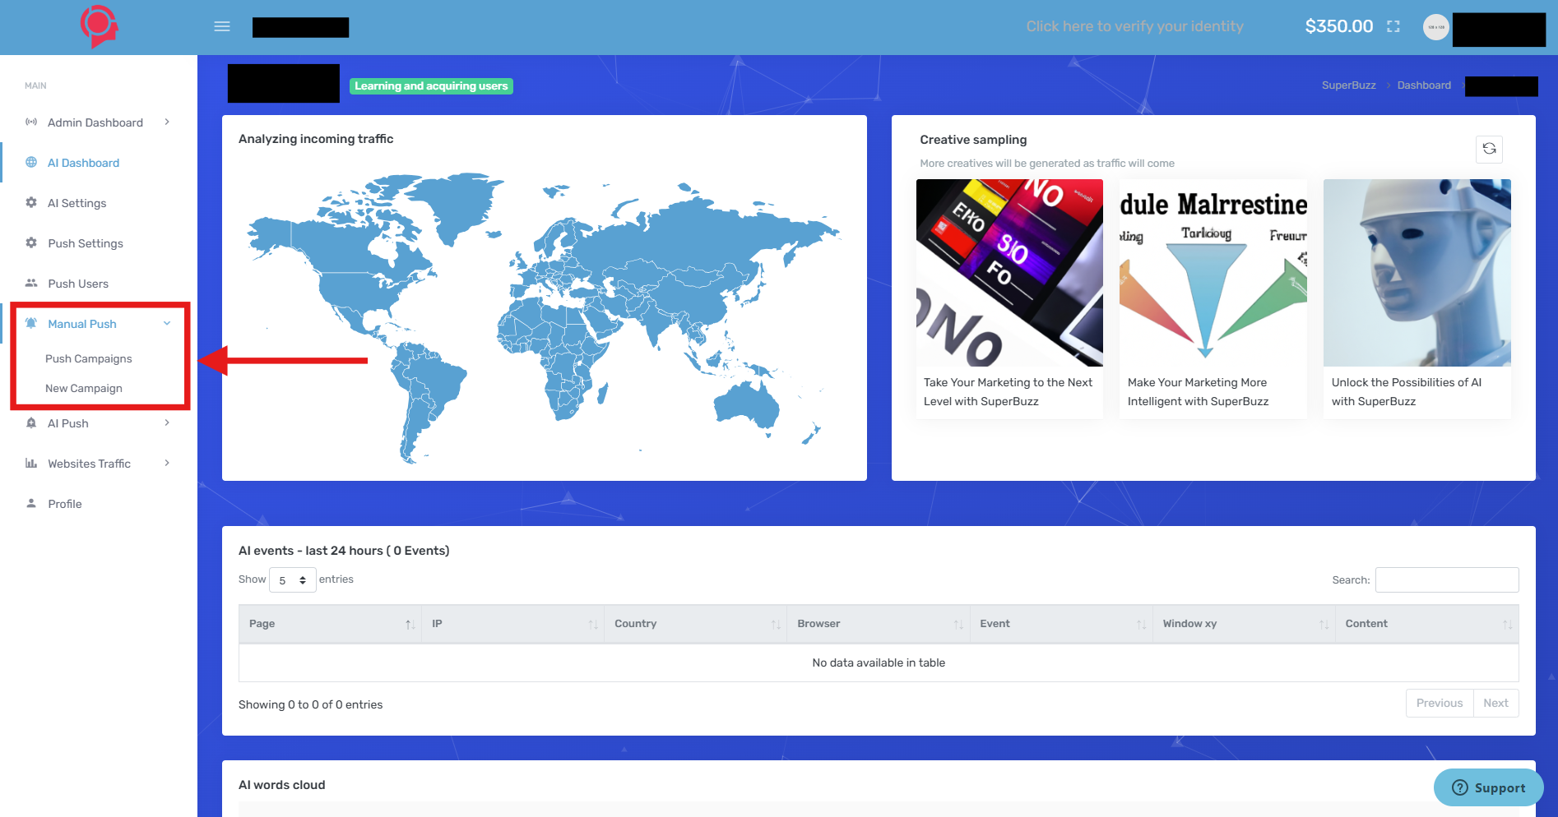Click the AI Settings gear icon
The width and height of the screenshot is (1558, 817).
(31, 202)
